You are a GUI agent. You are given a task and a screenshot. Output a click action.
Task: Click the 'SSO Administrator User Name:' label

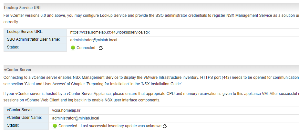[x=33, y=39]
